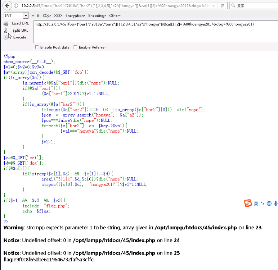Enable the Post data checkbox
This screenshot has width=278, height=270.
pos(37,47)
